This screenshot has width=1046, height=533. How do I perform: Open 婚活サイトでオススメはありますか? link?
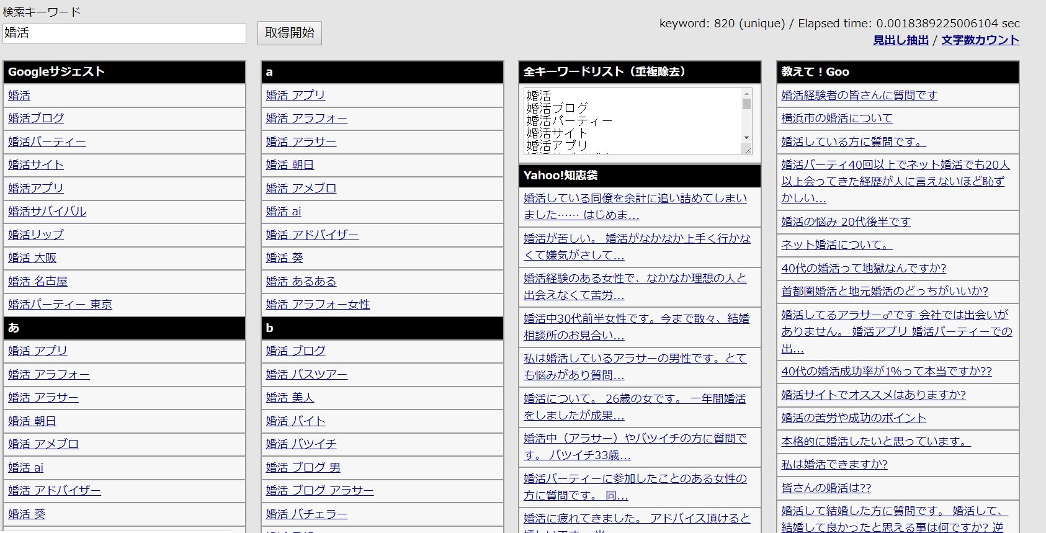(x=874, y=395)
